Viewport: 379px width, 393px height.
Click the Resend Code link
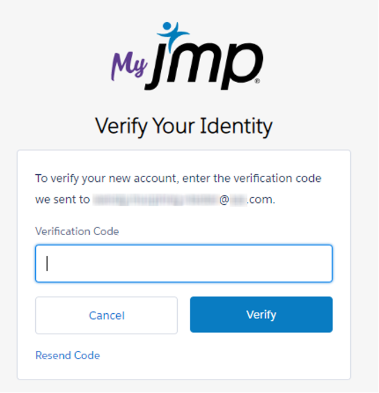[x=67, y=355]
